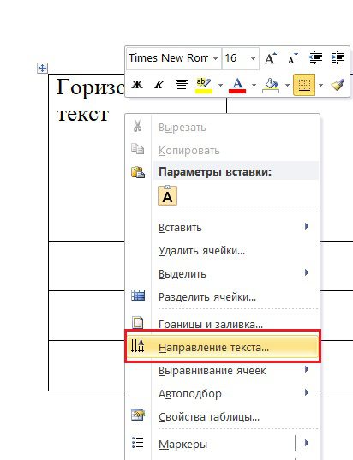This screenshot has width=353, height=460.
Task: Apply the red font color swatch
Action: tap(237, 85)
